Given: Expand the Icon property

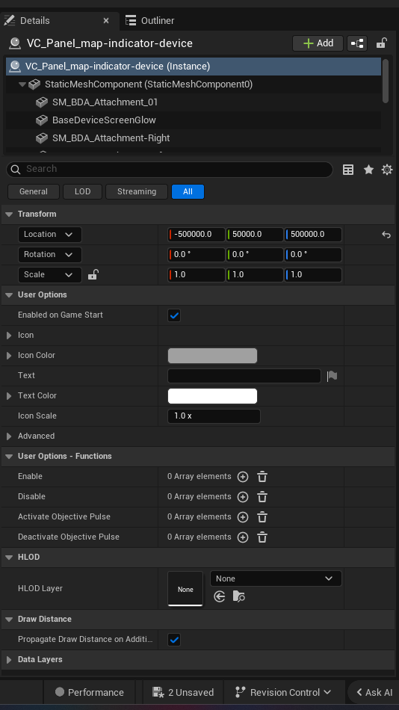Looking at the screenshot, I should pyautogui.click(x=9, y=336).
